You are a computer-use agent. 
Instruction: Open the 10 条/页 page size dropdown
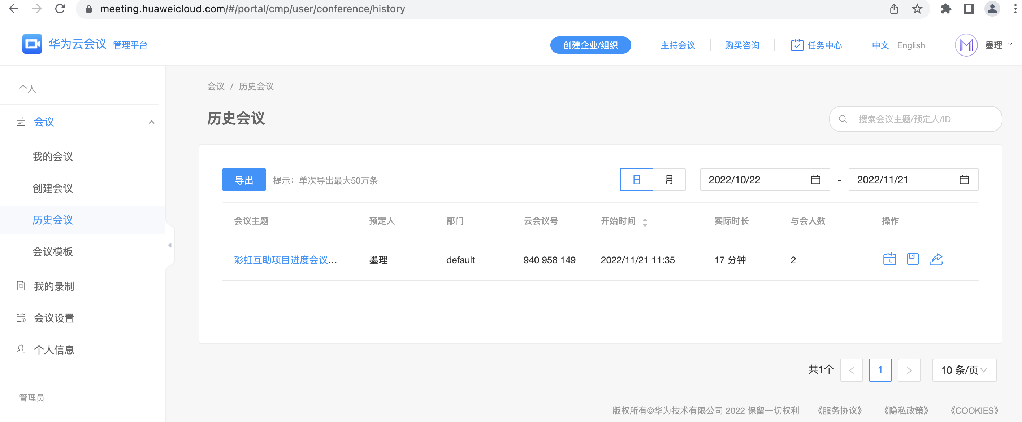point(964,370)
